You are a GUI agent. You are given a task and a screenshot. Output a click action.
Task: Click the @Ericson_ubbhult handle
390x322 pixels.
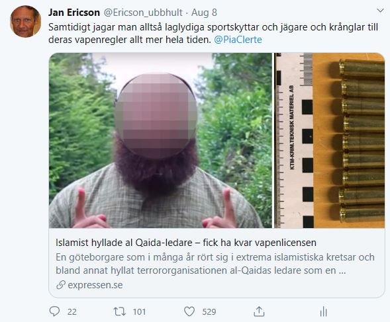coord(143,13)
